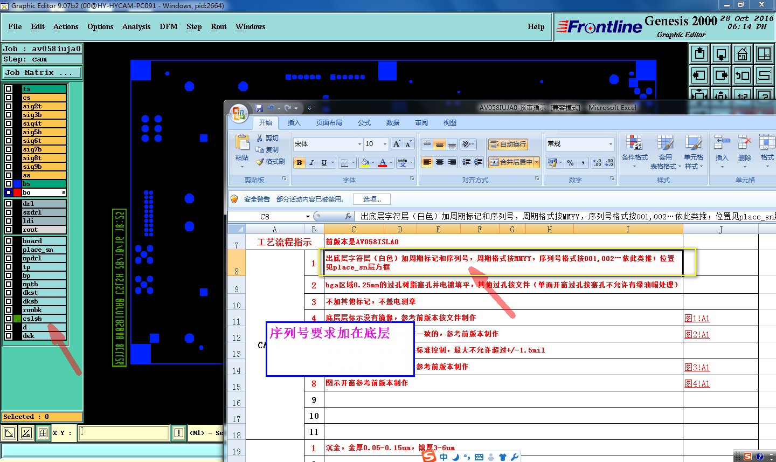
Task: Click Redo in Excel quick access toolbar
Action: tap(288, 108)
